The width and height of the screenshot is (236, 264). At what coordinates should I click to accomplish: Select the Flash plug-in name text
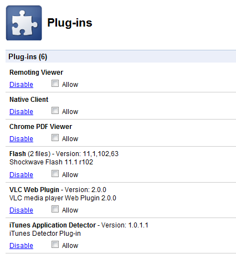18,154
